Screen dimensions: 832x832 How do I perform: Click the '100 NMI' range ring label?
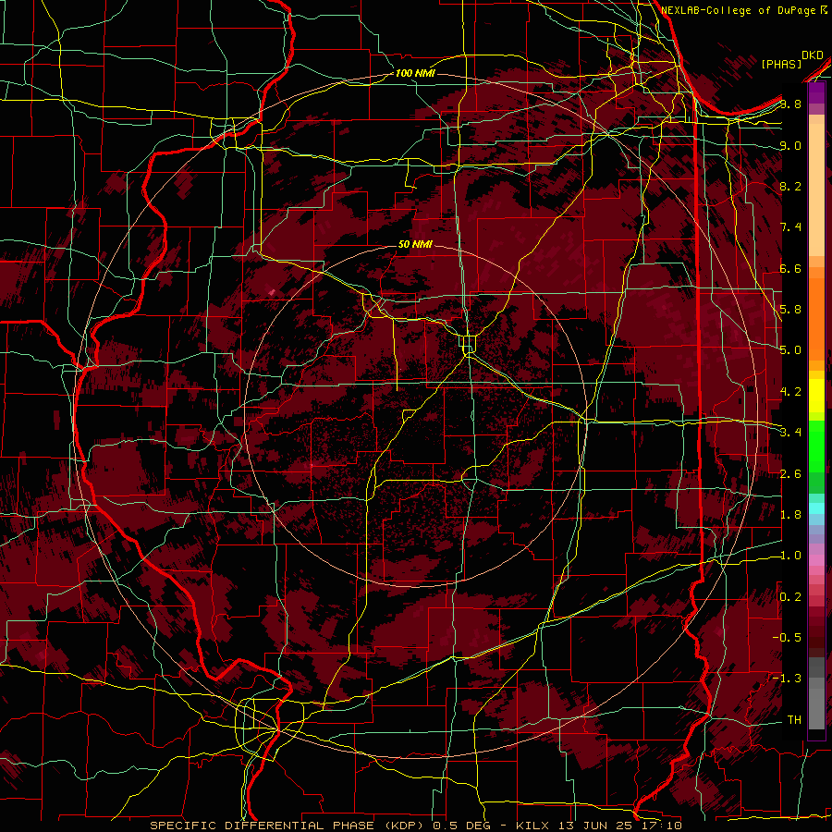tap(415, 73)
